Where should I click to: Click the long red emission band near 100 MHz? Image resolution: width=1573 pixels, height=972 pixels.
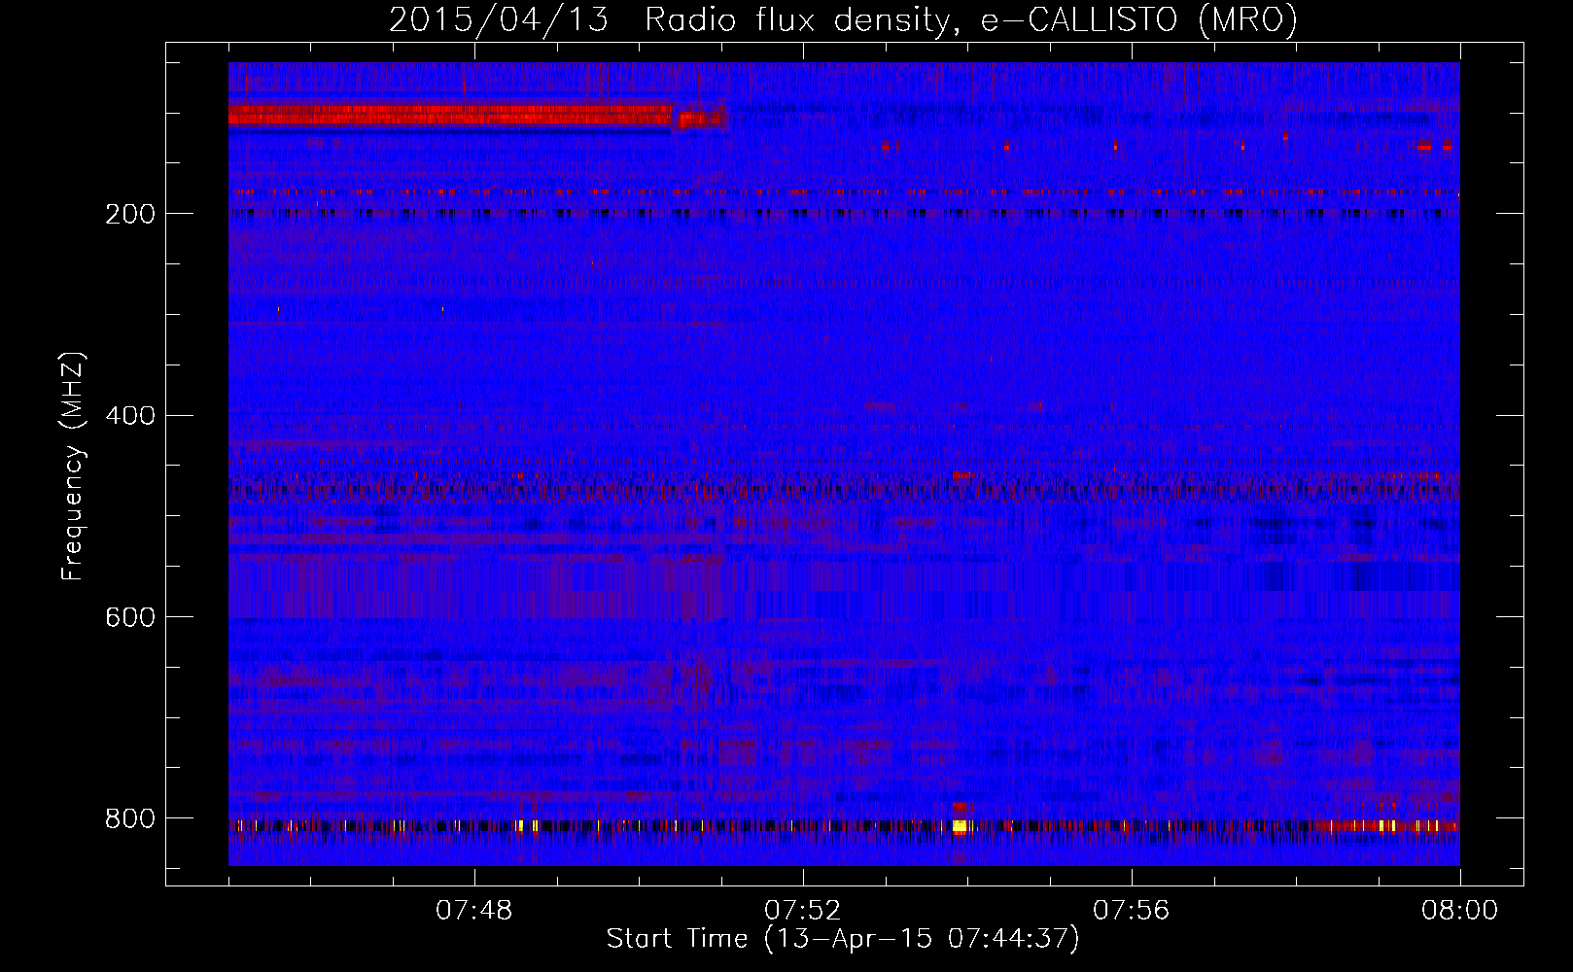pos(450,117)
